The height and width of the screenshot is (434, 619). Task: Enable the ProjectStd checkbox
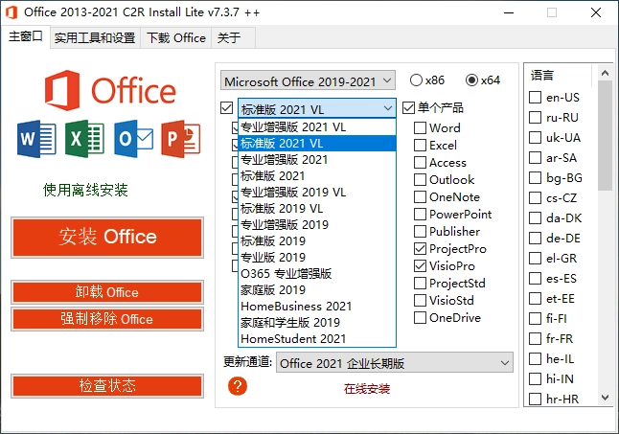(x=420, y=283)
